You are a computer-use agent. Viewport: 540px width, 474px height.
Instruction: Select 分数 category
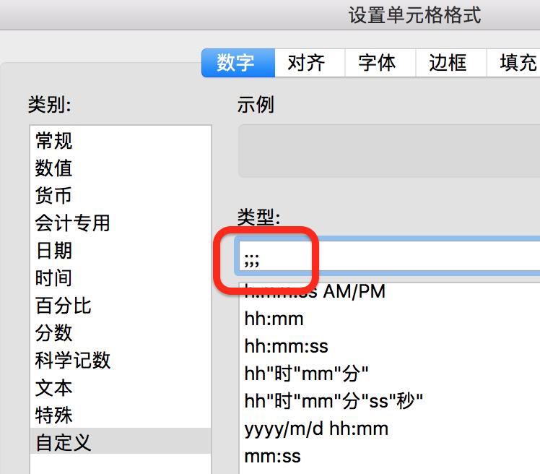point(121,332)
